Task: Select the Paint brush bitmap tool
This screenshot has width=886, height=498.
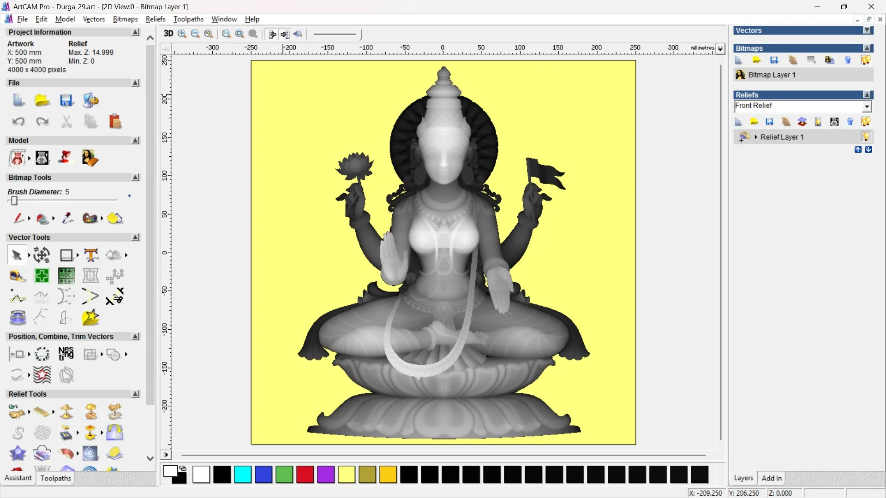Action: click(x=18, y=218)
